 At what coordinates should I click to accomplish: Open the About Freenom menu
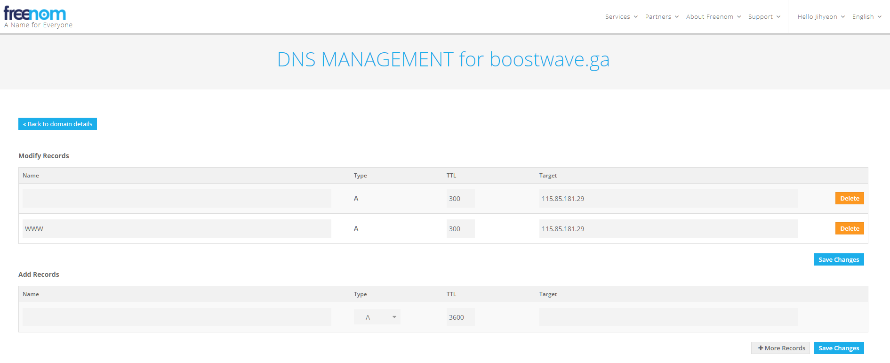[x=714, y=16]
